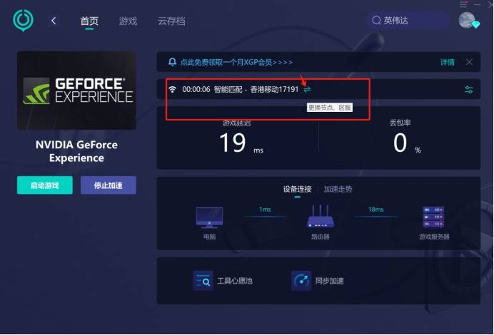Viewport: 494px width, 335px height.
Task: Click the switch node/region arrows icon
Action: [307, 90]
